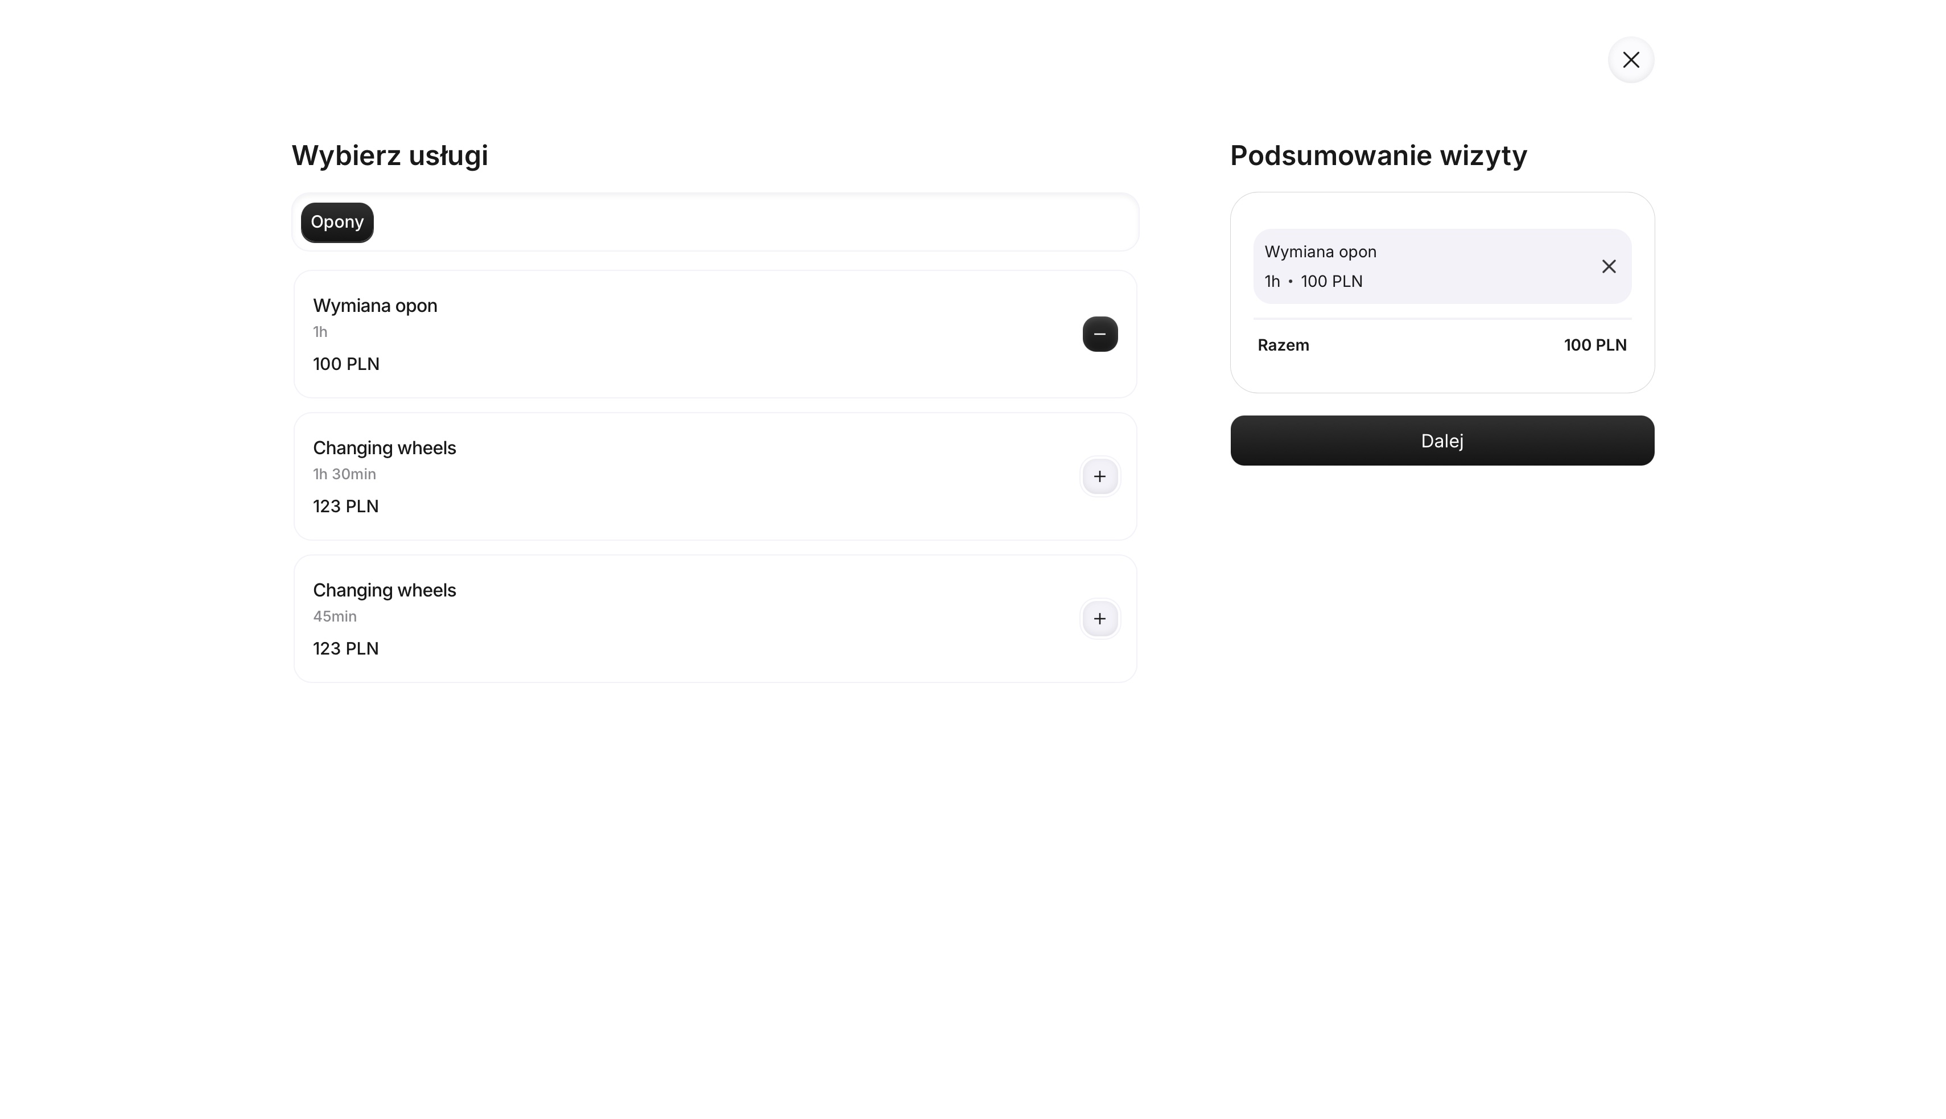Click the 100 PLN price label
The width and height of the screenshot is (1946, 1119).
point(347,364)
